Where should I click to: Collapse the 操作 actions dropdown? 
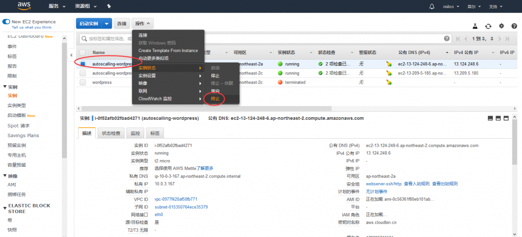(x=143, y=23)
